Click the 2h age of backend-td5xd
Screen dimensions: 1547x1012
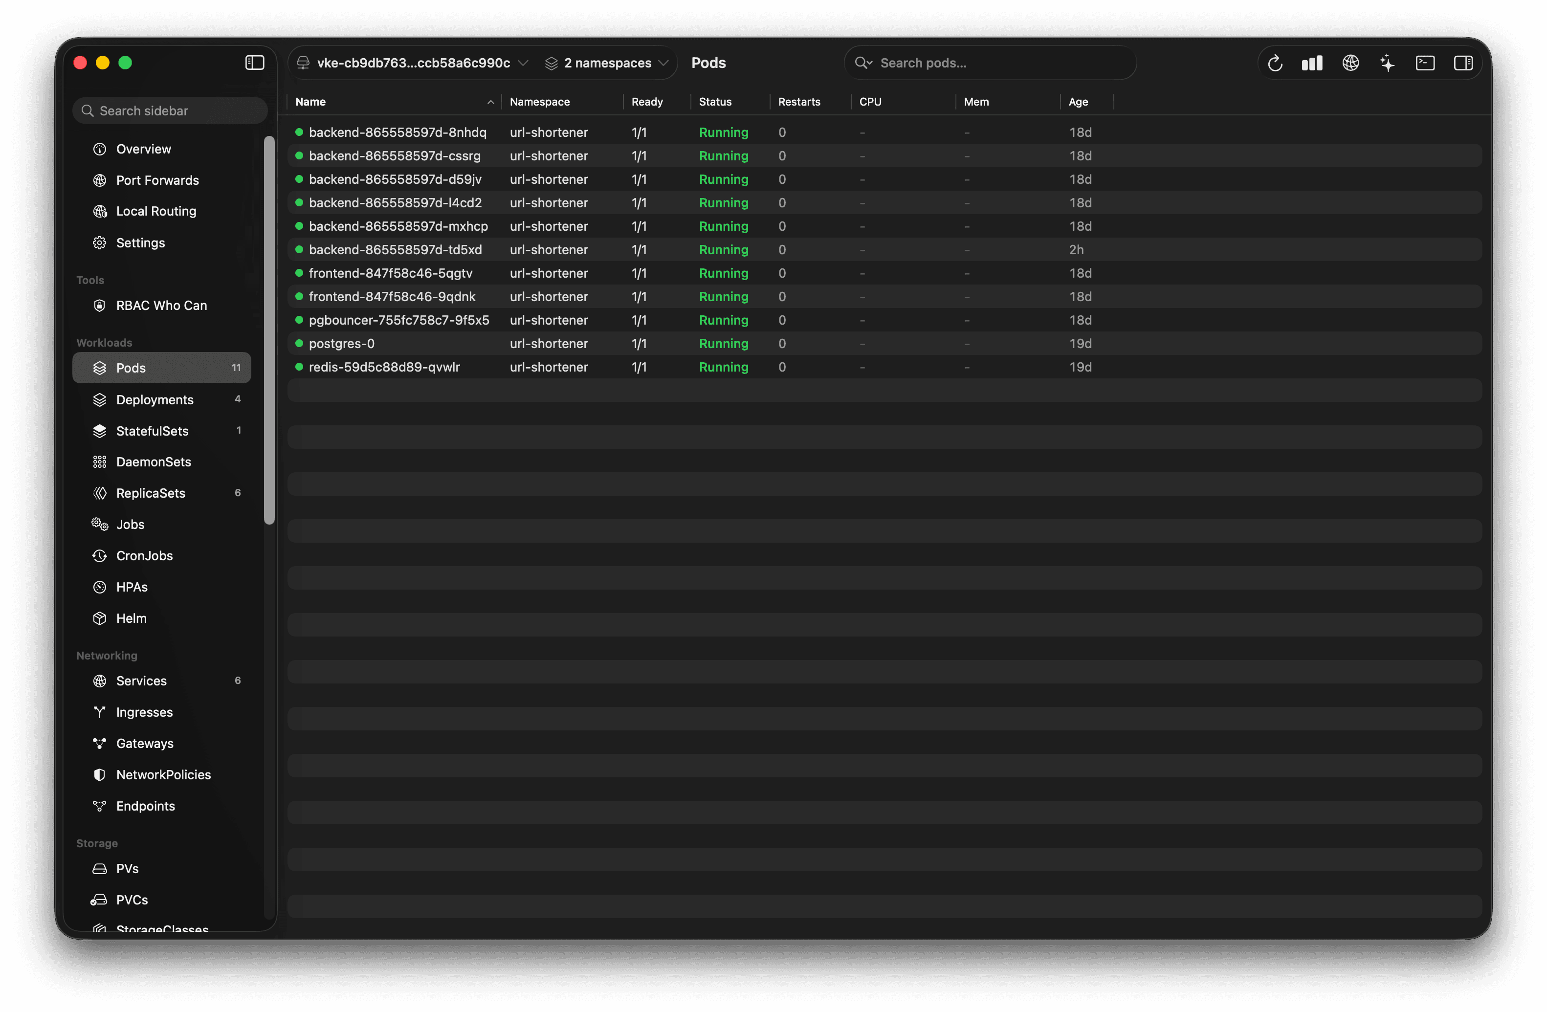tap(1077, 250)
